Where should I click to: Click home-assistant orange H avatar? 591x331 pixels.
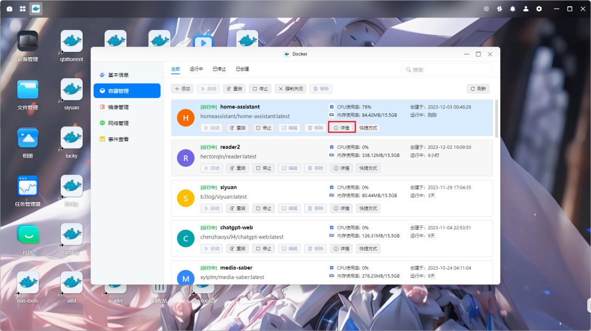coord(186,118)
